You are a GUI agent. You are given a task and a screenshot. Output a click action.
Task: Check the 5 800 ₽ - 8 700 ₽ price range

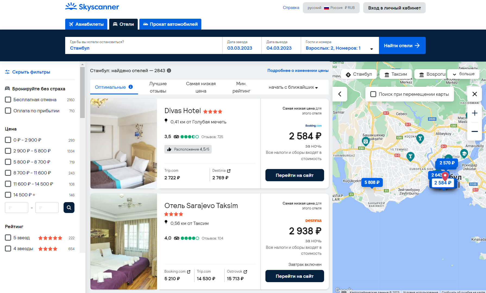coord(8,162)
